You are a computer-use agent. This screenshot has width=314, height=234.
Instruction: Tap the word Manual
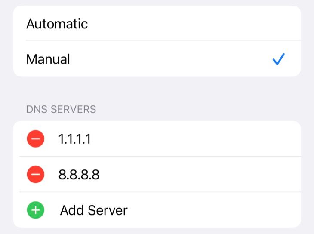pyautogui.click(x=48, y=59)
